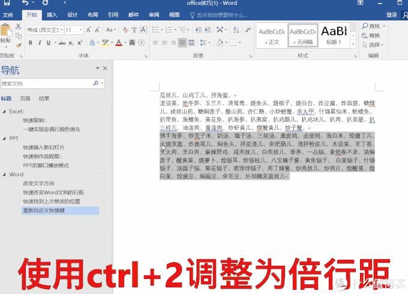Image resolution: width=408 pixels, height=294 pixels.
Task: Open the font size dropdown showing 11
Action: [74, 30]
